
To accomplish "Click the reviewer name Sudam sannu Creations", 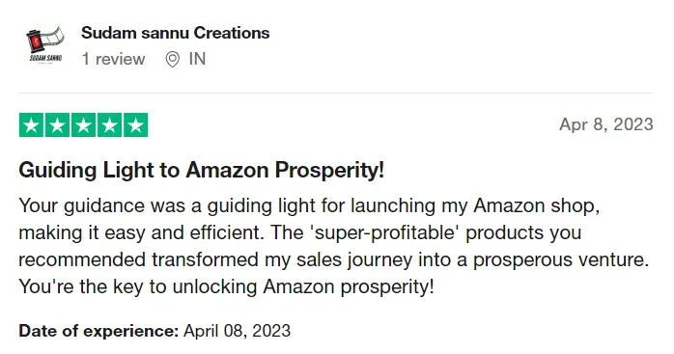I will (x=176, y=33).
